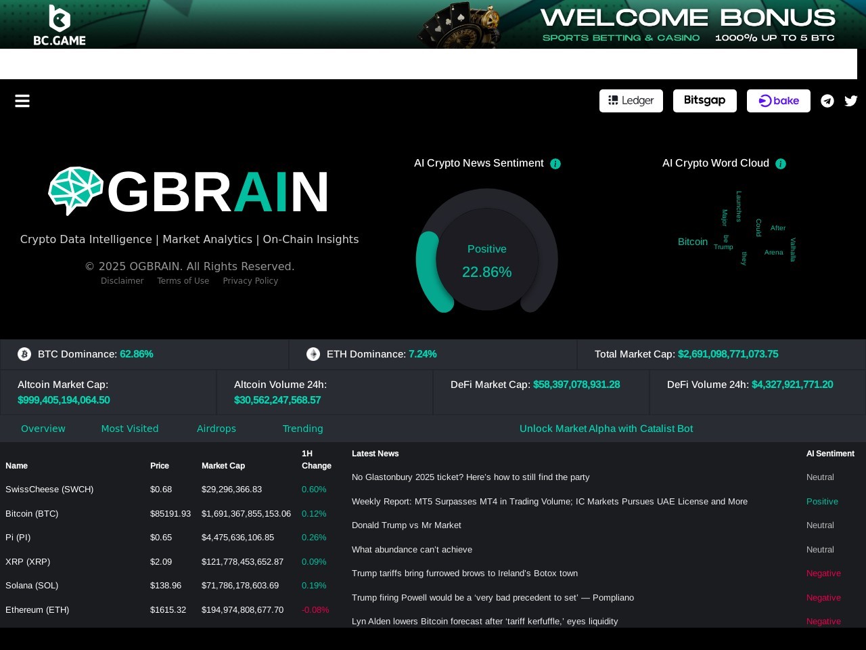The height and width of the screenshot is (650, 866).
Task: Open the Ethereum (ETH) row
Action: [169, 610]
